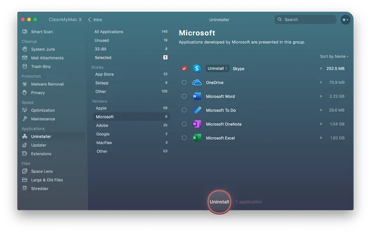Go back to Intro

coord(95,19)
